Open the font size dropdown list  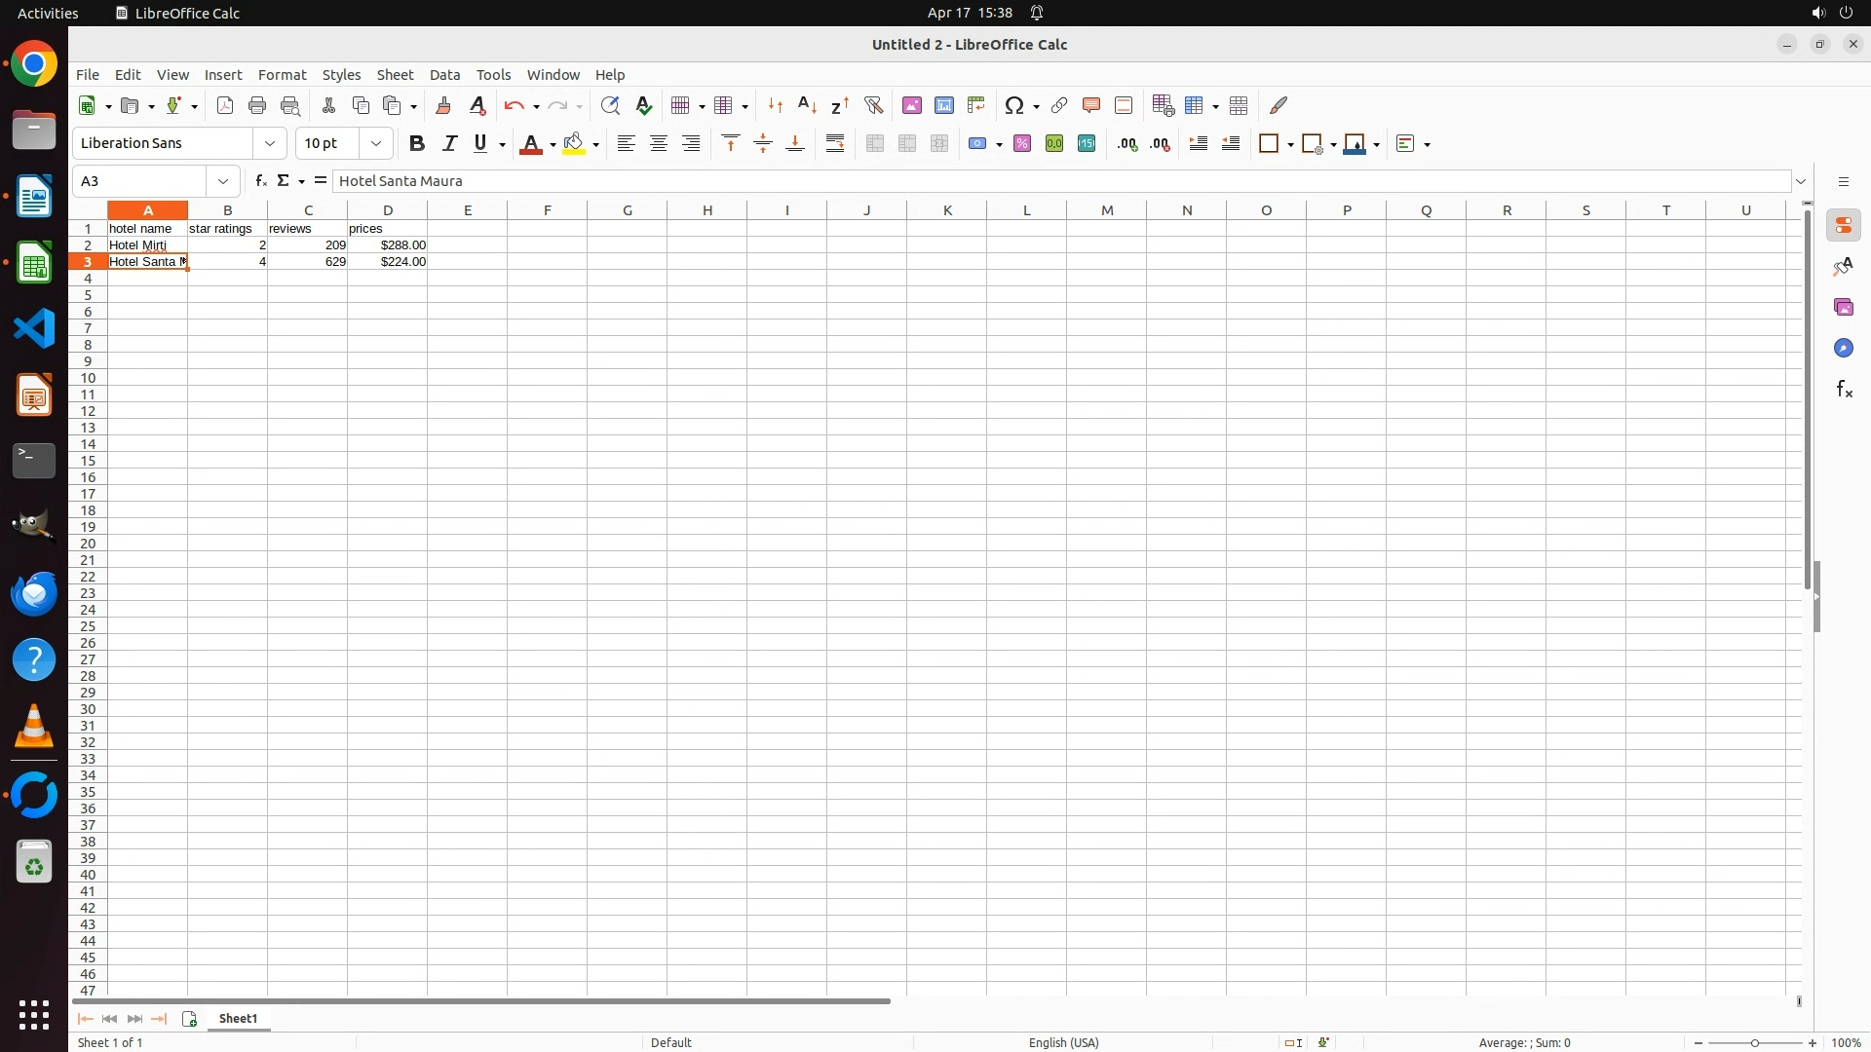tap(376, 144)
